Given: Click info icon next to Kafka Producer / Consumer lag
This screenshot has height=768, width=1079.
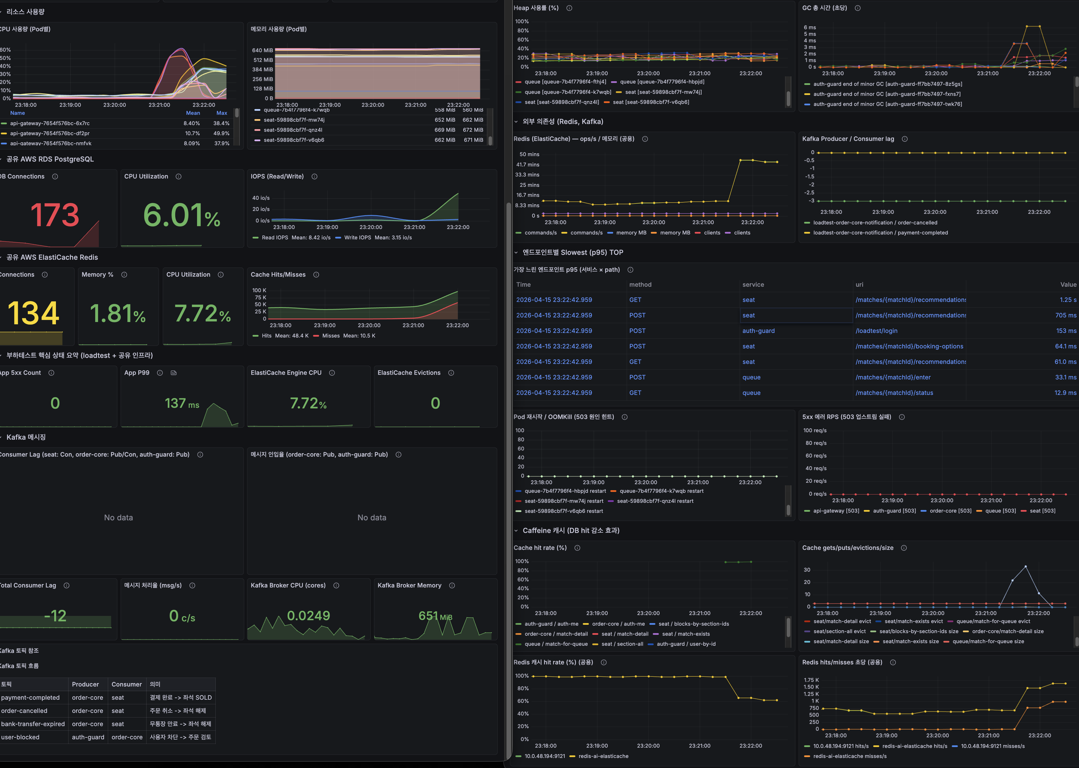Looking at the screenshot, I should click(905, 139).
